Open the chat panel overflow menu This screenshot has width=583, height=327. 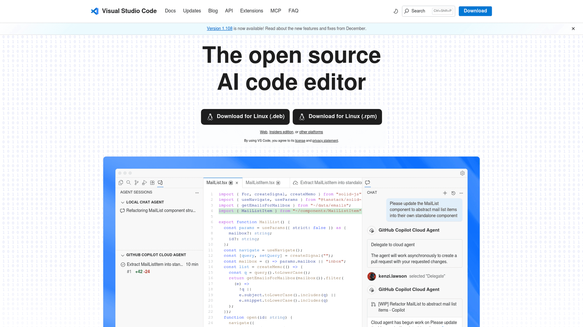[461, 193]
